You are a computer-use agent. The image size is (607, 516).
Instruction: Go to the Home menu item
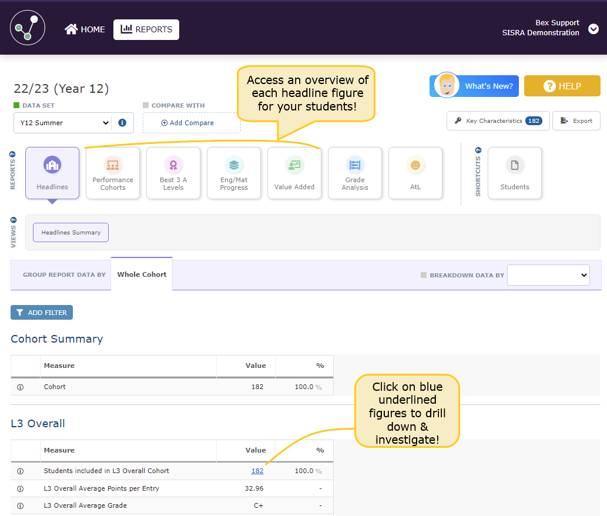tap(85, 29)
